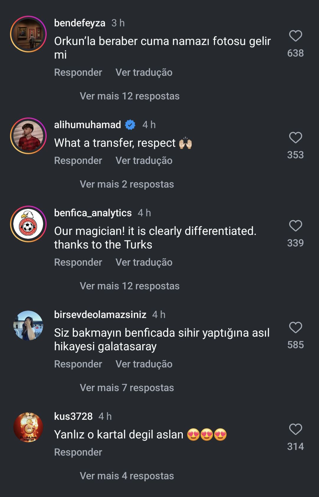View benfica_analytics eagle logo avatar
The image size is (319, 497).
pos(28,224)
